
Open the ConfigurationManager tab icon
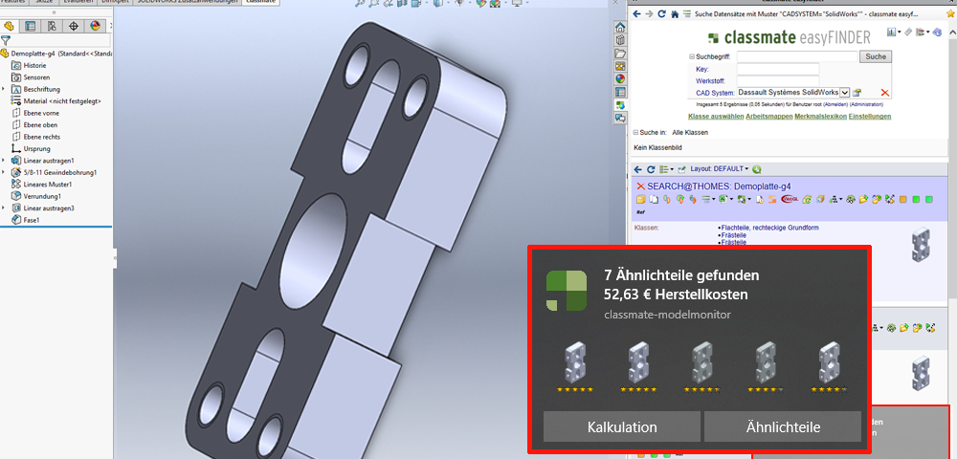tap(52, 26)
